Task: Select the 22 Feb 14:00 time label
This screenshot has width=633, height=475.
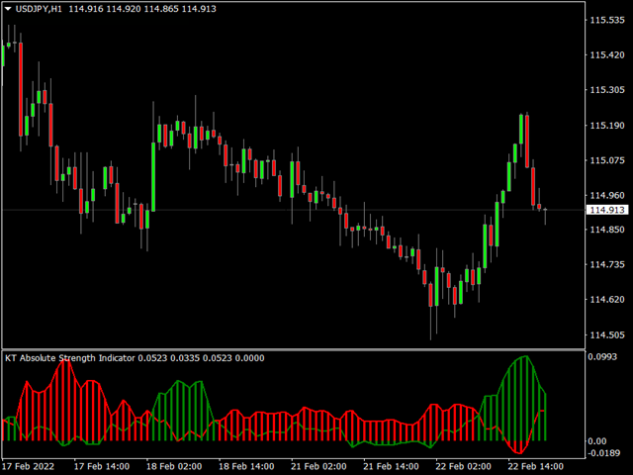Action: (535, 466)
